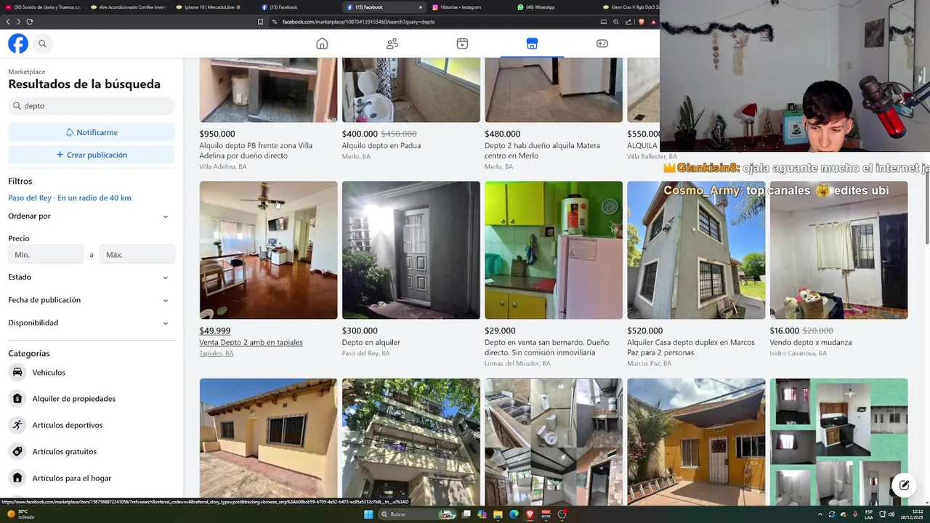This screenshot has height=523, width=930.
Task: Open File Explorer from the taskbar
Action: click(498, 514)
